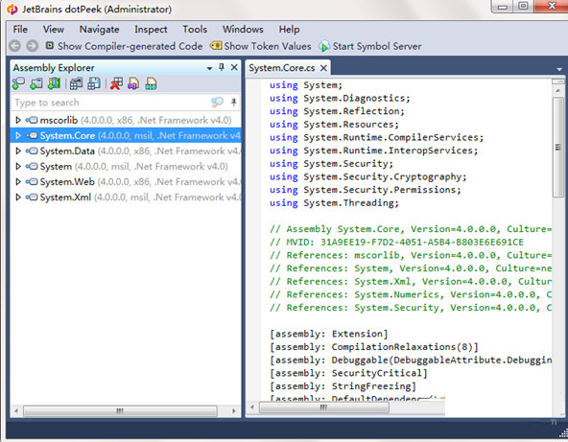The width and height of the screenshot is (568, 442).
Task: Click the Assembly Explorer scroll right arrow
Action: click(x=234, y=411)
